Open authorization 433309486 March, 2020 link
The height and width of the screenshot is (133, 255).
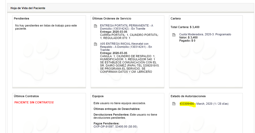[204, 104]
